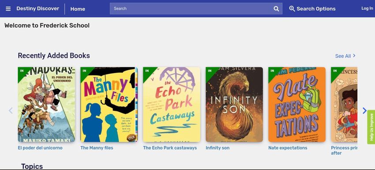Go back with left carousel arrow

pyautogui.click(x=11, y=110)
